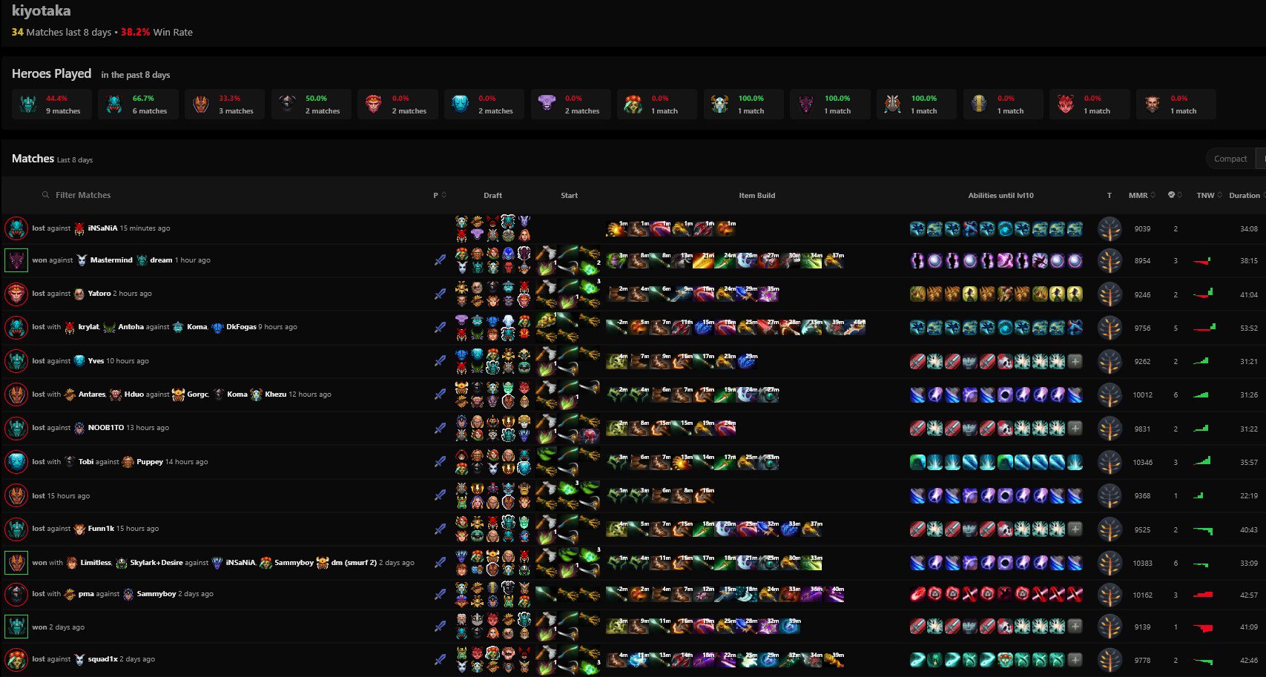The width and height of the screenshot is (1266, 677).
Task: Click the 'Heroes Played' heading
Action: [x=51, y=73]
